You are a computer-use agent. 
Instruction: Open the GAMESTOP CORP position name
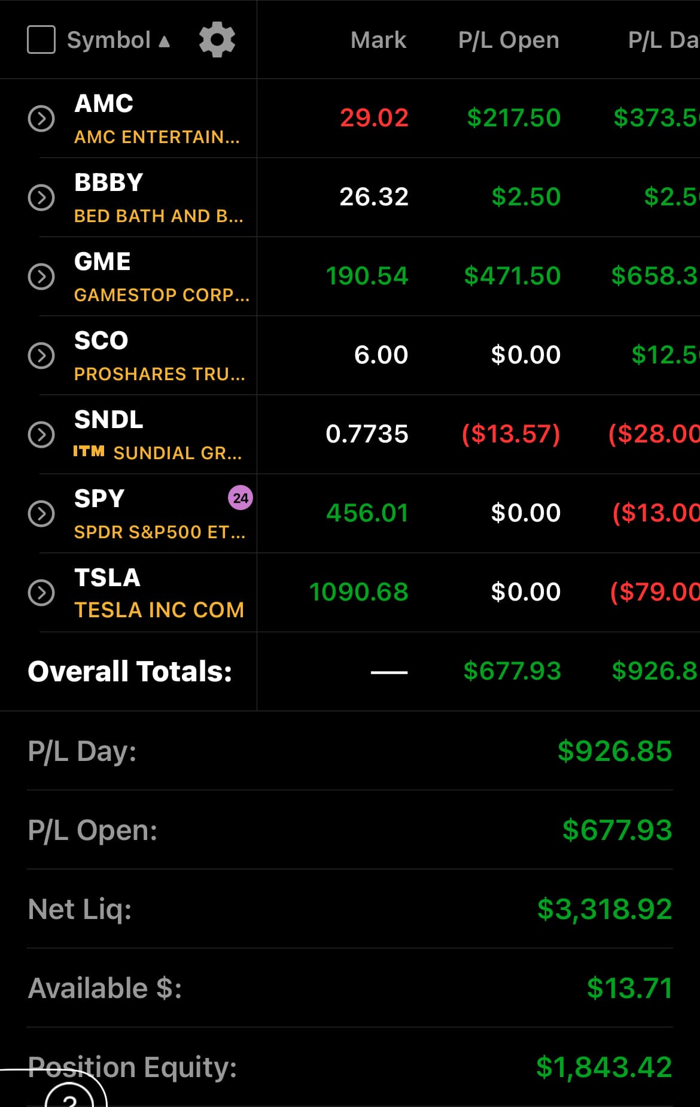pyautogui.click(x=162, y=295)
